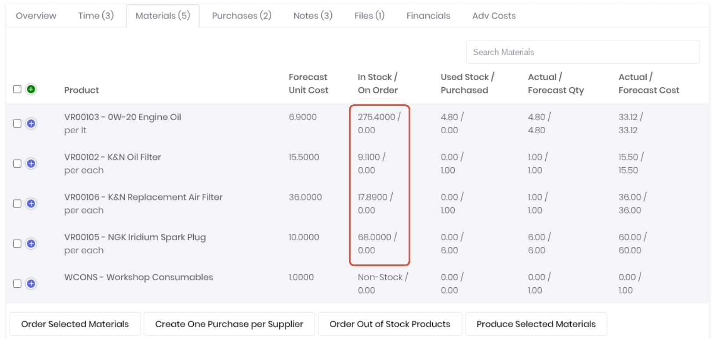Click the Product column header
The width and height of the screenshot is (717, 339).
tap(81, 90)
